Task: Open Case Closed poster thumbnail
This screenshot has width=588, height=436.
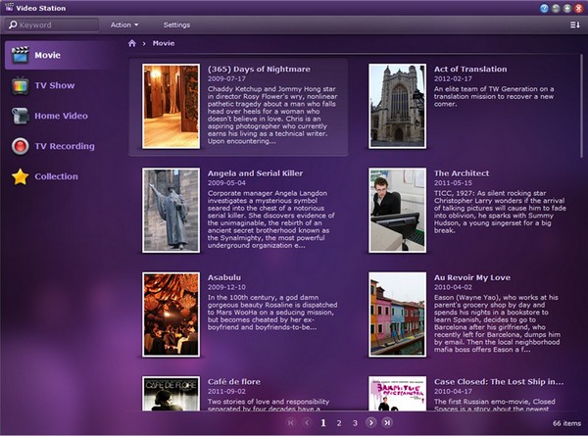Action: click(x=398, y=394)
